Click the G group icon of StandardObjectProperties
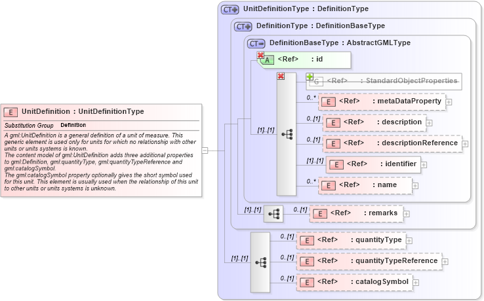This screenshot has width=484, height=301. tap(316, 82)
